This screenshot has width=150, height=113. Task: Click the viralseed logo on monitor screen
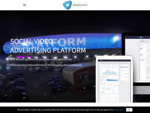(x=142, y=37)
